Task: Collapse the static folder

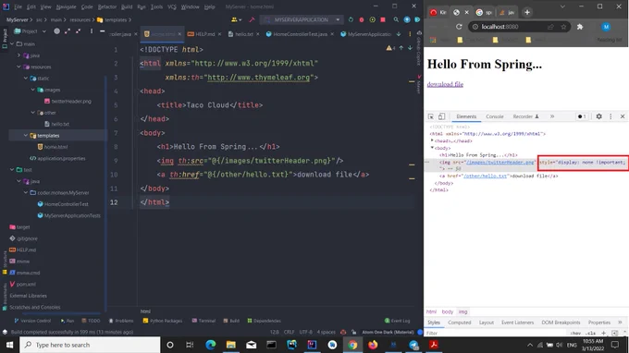Action: [x=26, y=79]
